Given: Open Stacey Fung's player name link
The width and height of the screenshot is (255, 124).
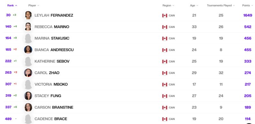Looking at the screenshot, I should (48, 96).
